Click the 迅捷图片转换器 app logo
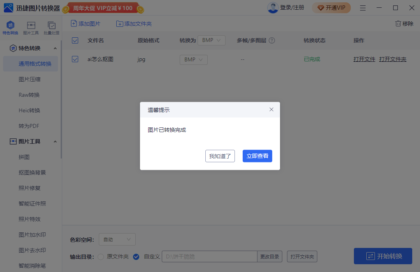420x272 pixels. click(8, 8)
